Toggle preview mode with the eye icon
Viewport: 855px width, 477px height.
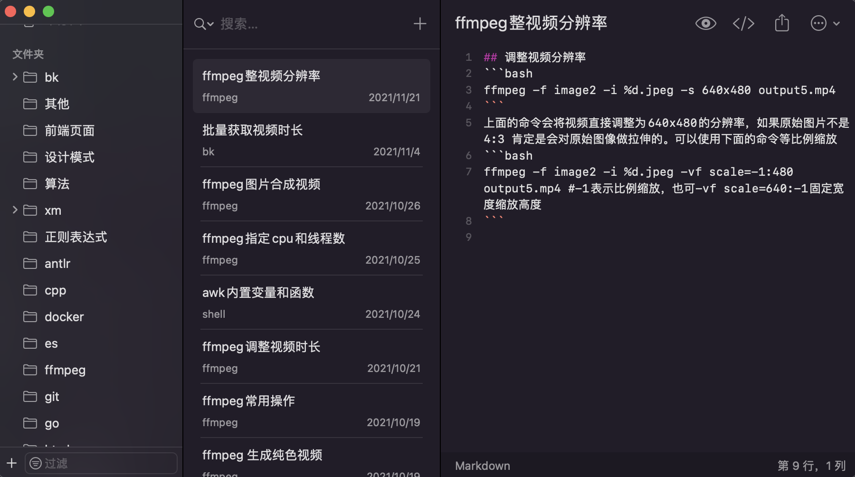tap(706, 23)
